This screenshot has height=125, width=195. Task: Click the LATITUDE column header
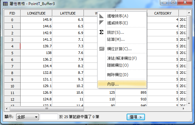click(68, 13)
